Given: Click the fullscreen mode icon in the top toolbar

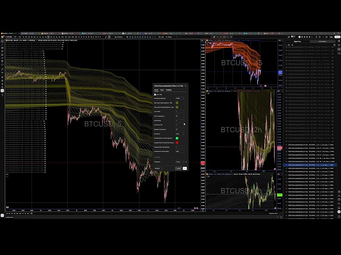Looking at the screenshot, I should click(x=323, y=37).
